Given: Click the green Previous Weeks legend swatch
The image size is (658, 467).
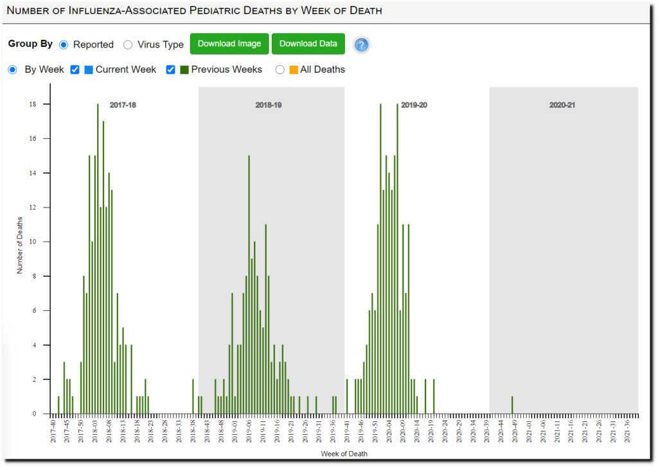Looking at the screenshot, I should [x=184, y=69].
